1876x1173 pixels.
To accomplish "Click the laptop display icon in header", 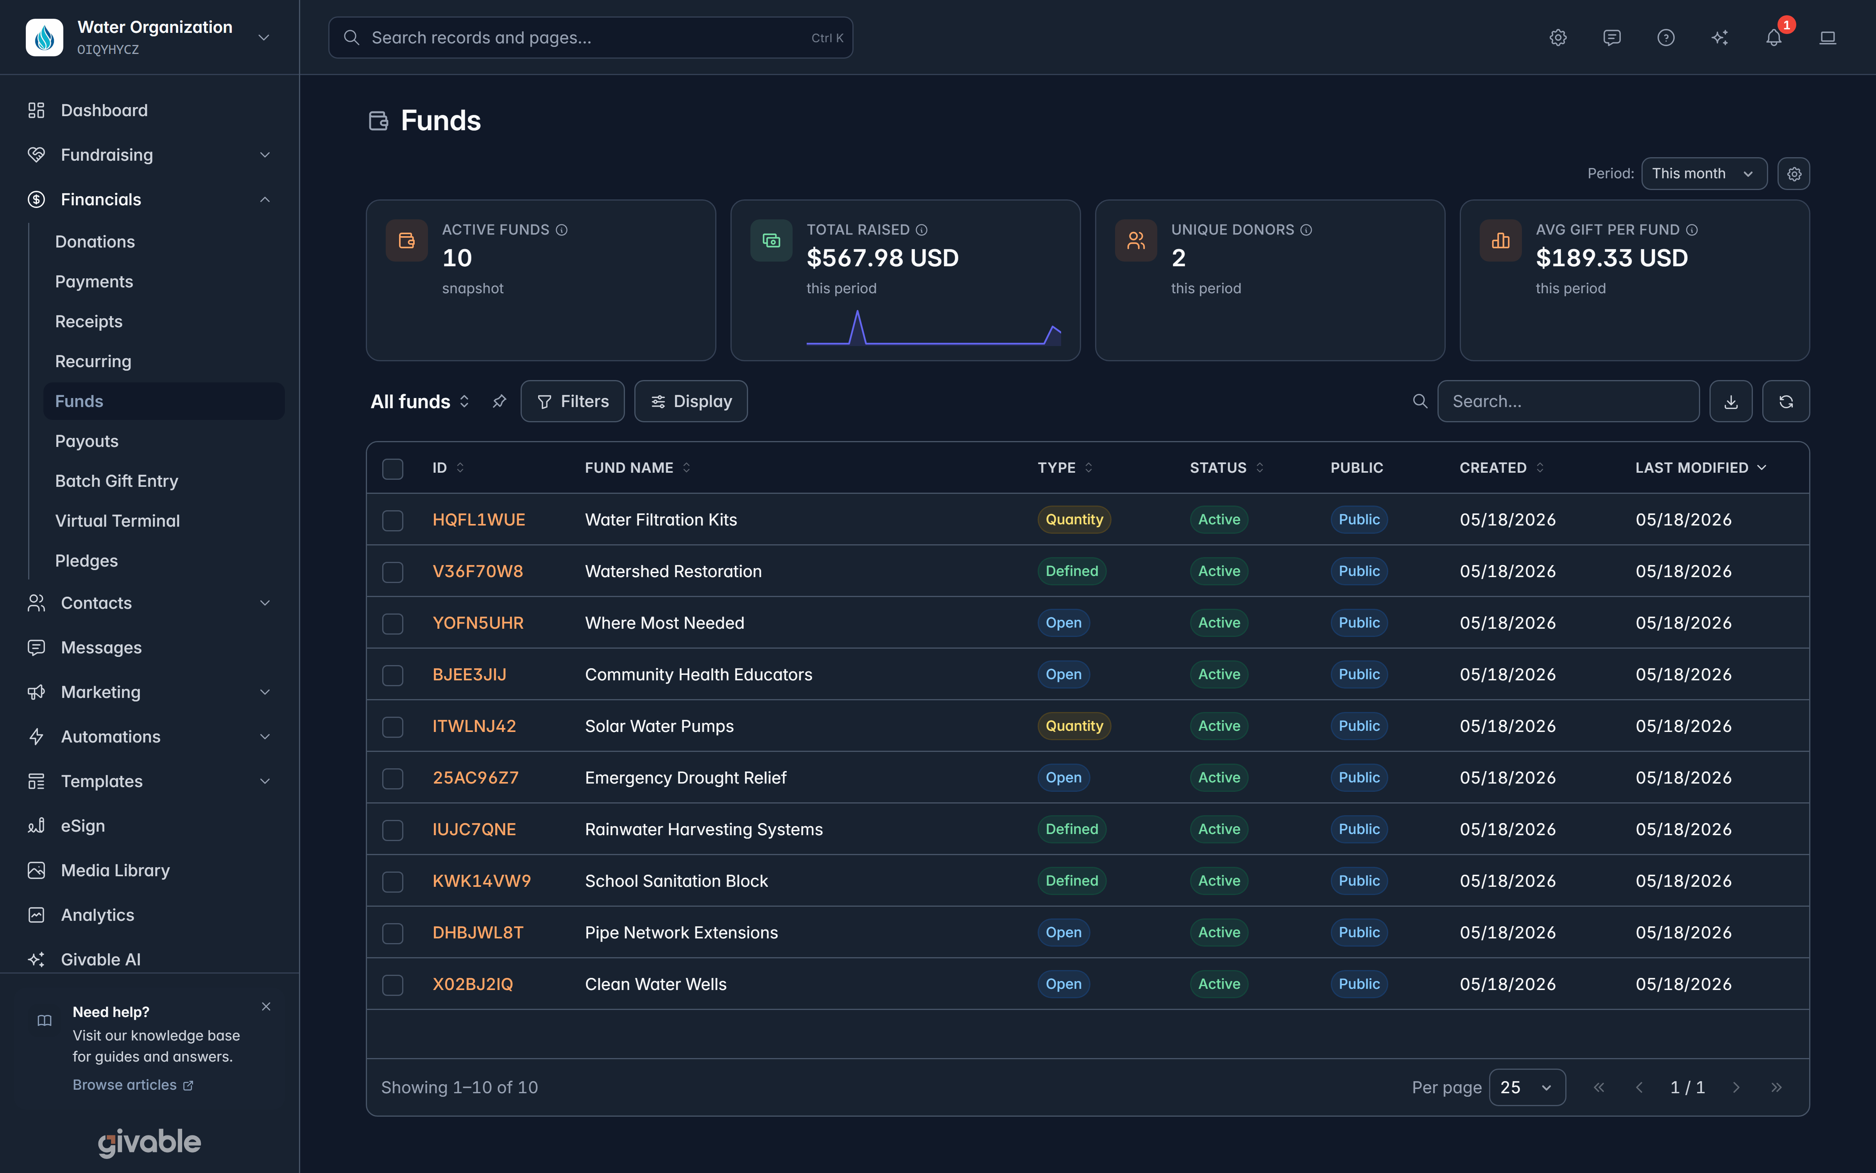I will point(1827,37).
